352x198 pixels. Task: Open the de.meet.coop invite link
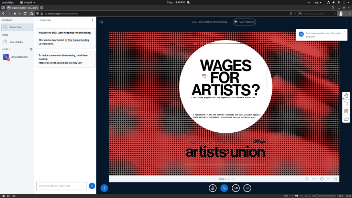coord(60,63)
